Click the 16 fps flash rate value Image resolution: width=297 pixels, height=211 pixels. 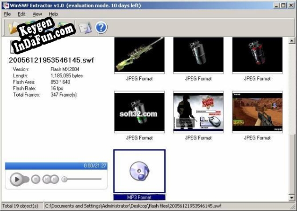(x=57, y=88)
